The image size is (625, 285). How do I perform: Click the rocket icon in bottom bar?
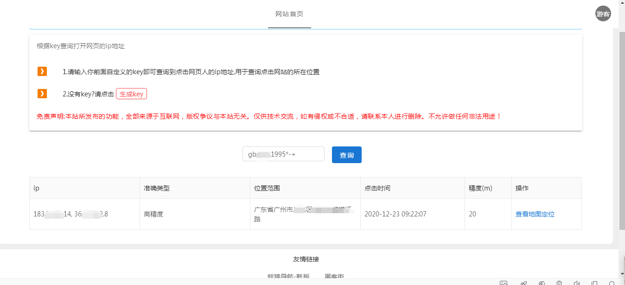click(523, 283)
